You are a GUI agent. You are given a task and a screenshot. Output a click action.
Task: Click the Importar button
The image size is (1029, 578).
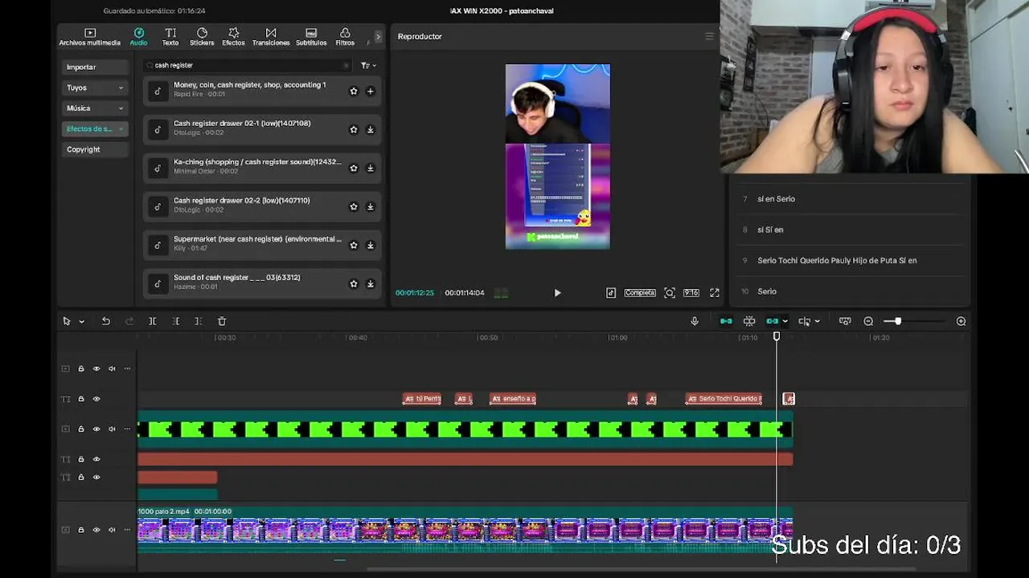pyautogui.click(x=95, y=67)
